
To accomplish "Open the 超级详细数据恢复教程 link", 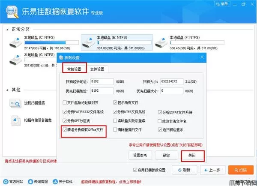I will click(111, 182).
